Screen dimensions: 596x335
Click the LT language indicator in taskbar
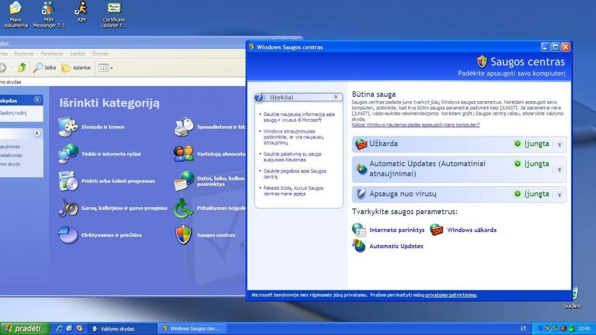(x=524, y=328)
